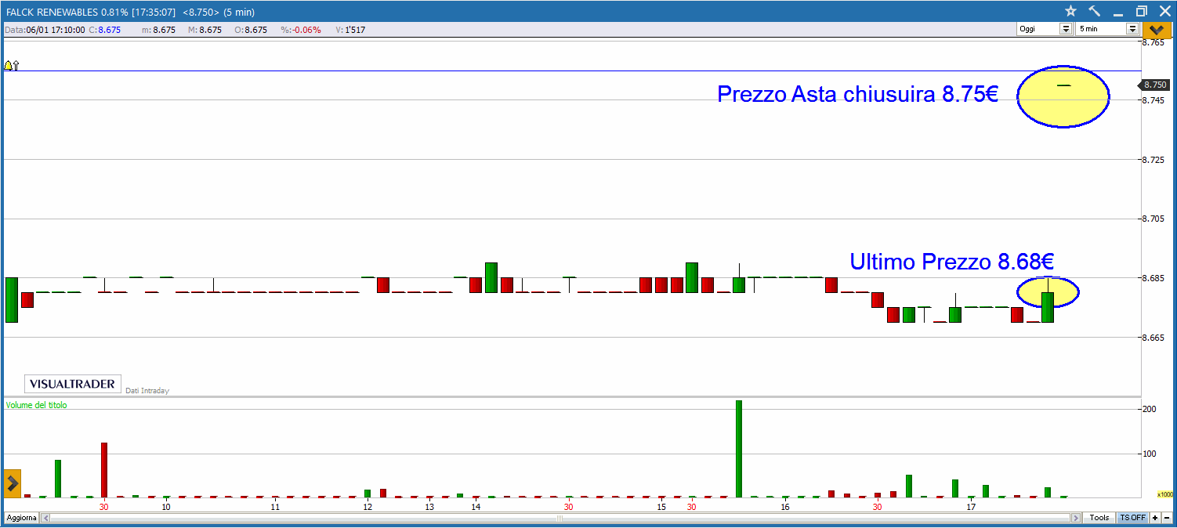Click the 'Dati Intraday' label
The image size is (1177, 528).
pos(147,390)
